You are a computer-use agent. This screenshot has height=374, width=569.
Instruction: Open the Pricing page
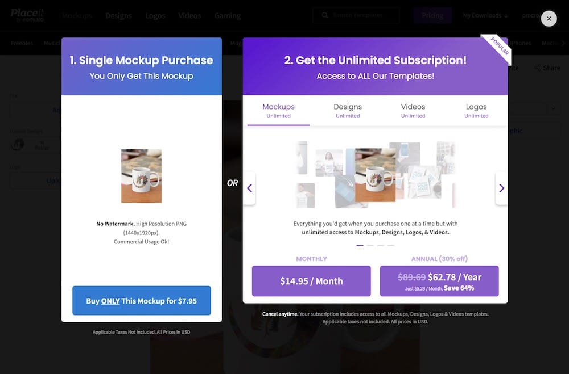[x=432, y=15]
